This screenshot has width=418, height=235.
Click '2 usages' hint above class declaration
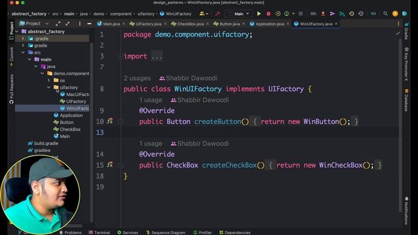tap(137, 78)
